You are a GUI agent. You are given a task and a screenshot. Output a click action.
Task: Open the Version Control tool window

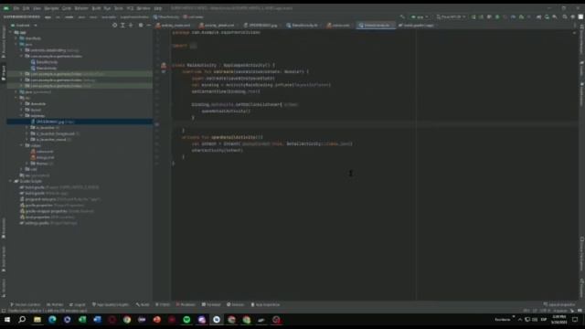coord(25,304)
